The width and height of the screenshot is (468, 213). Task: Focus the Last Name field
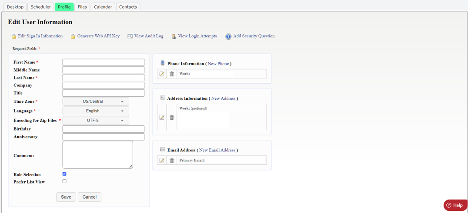coord(103,78)
